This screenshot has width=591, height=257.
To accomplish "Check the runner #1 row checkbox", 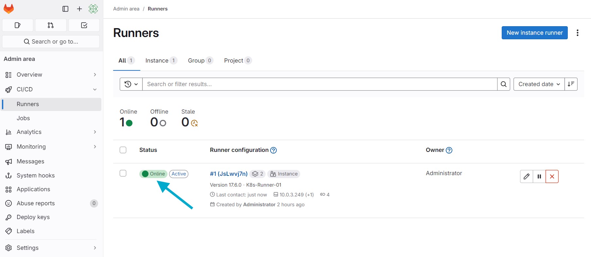I will (123, 173).
